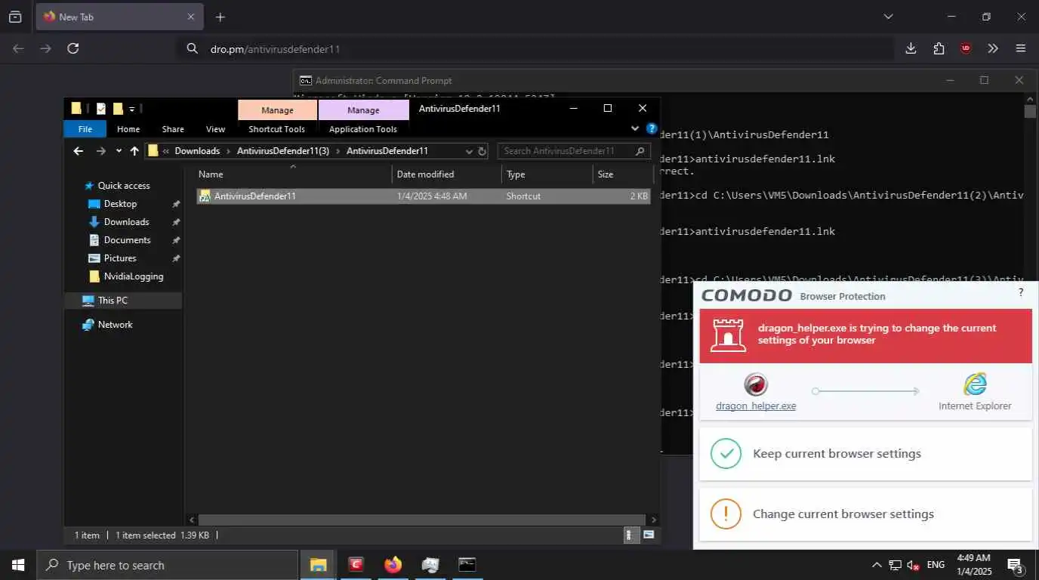This screenshot has height=580, width=1039.
Task: Select the Application Tools tab
Action: tap(363, 129)
